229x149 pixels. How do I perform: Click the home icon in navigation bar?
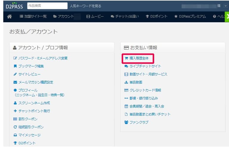[9, 17]
